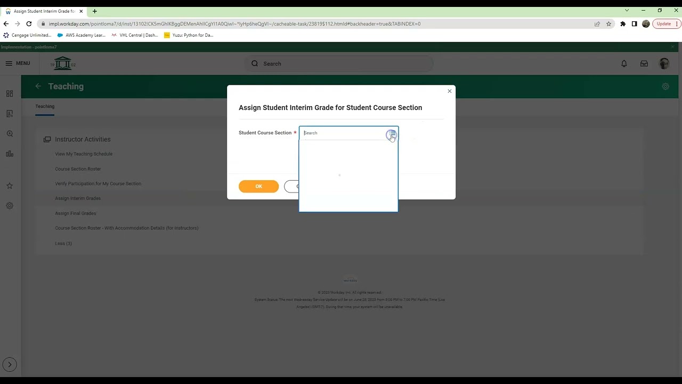
Task: Open the Workday MENU hamburger
Action: click(18, 63)
